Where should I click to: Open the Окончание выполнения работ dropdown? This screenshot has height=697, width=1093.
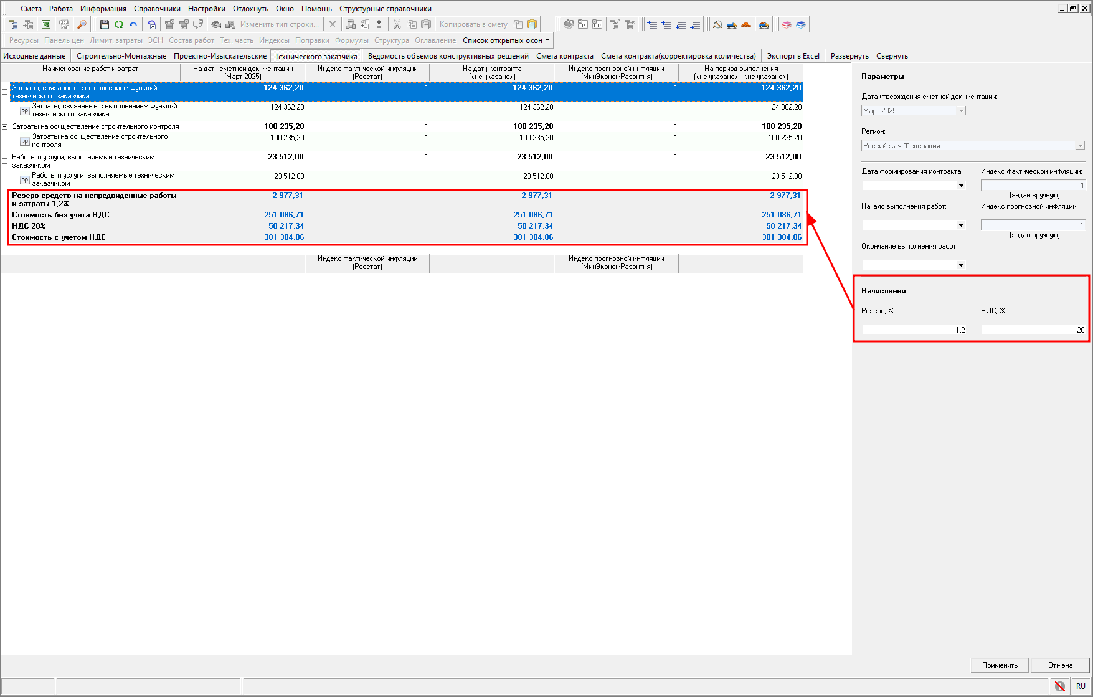pos(961,265)
